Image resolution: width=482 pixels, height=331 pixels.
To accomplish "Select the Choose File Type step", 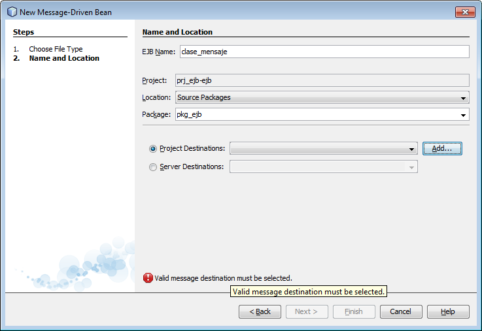I will click(56, 49).
